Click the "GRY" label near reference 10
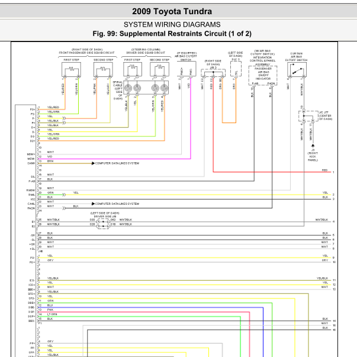Image resolution: width=357 pixels, height=357 pixels. click(x=325, y=260)
